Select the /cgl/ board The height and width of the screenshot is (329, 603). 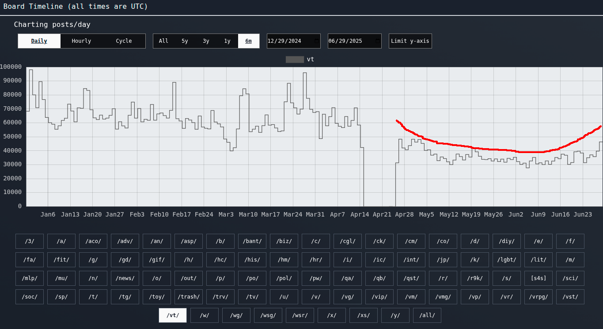(x=348, y=241)
